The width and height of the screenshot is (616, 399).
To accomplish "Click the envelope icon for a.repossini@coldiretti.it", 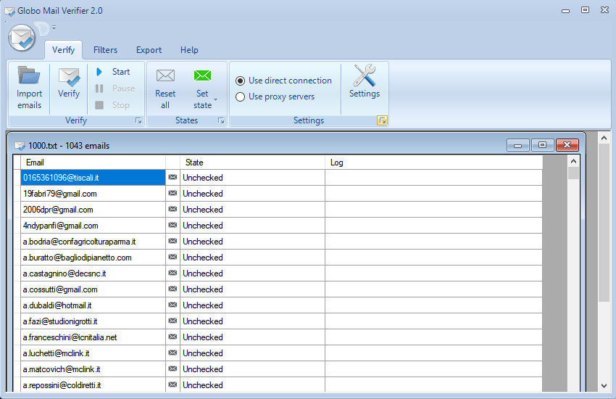I will coord(172,384).
